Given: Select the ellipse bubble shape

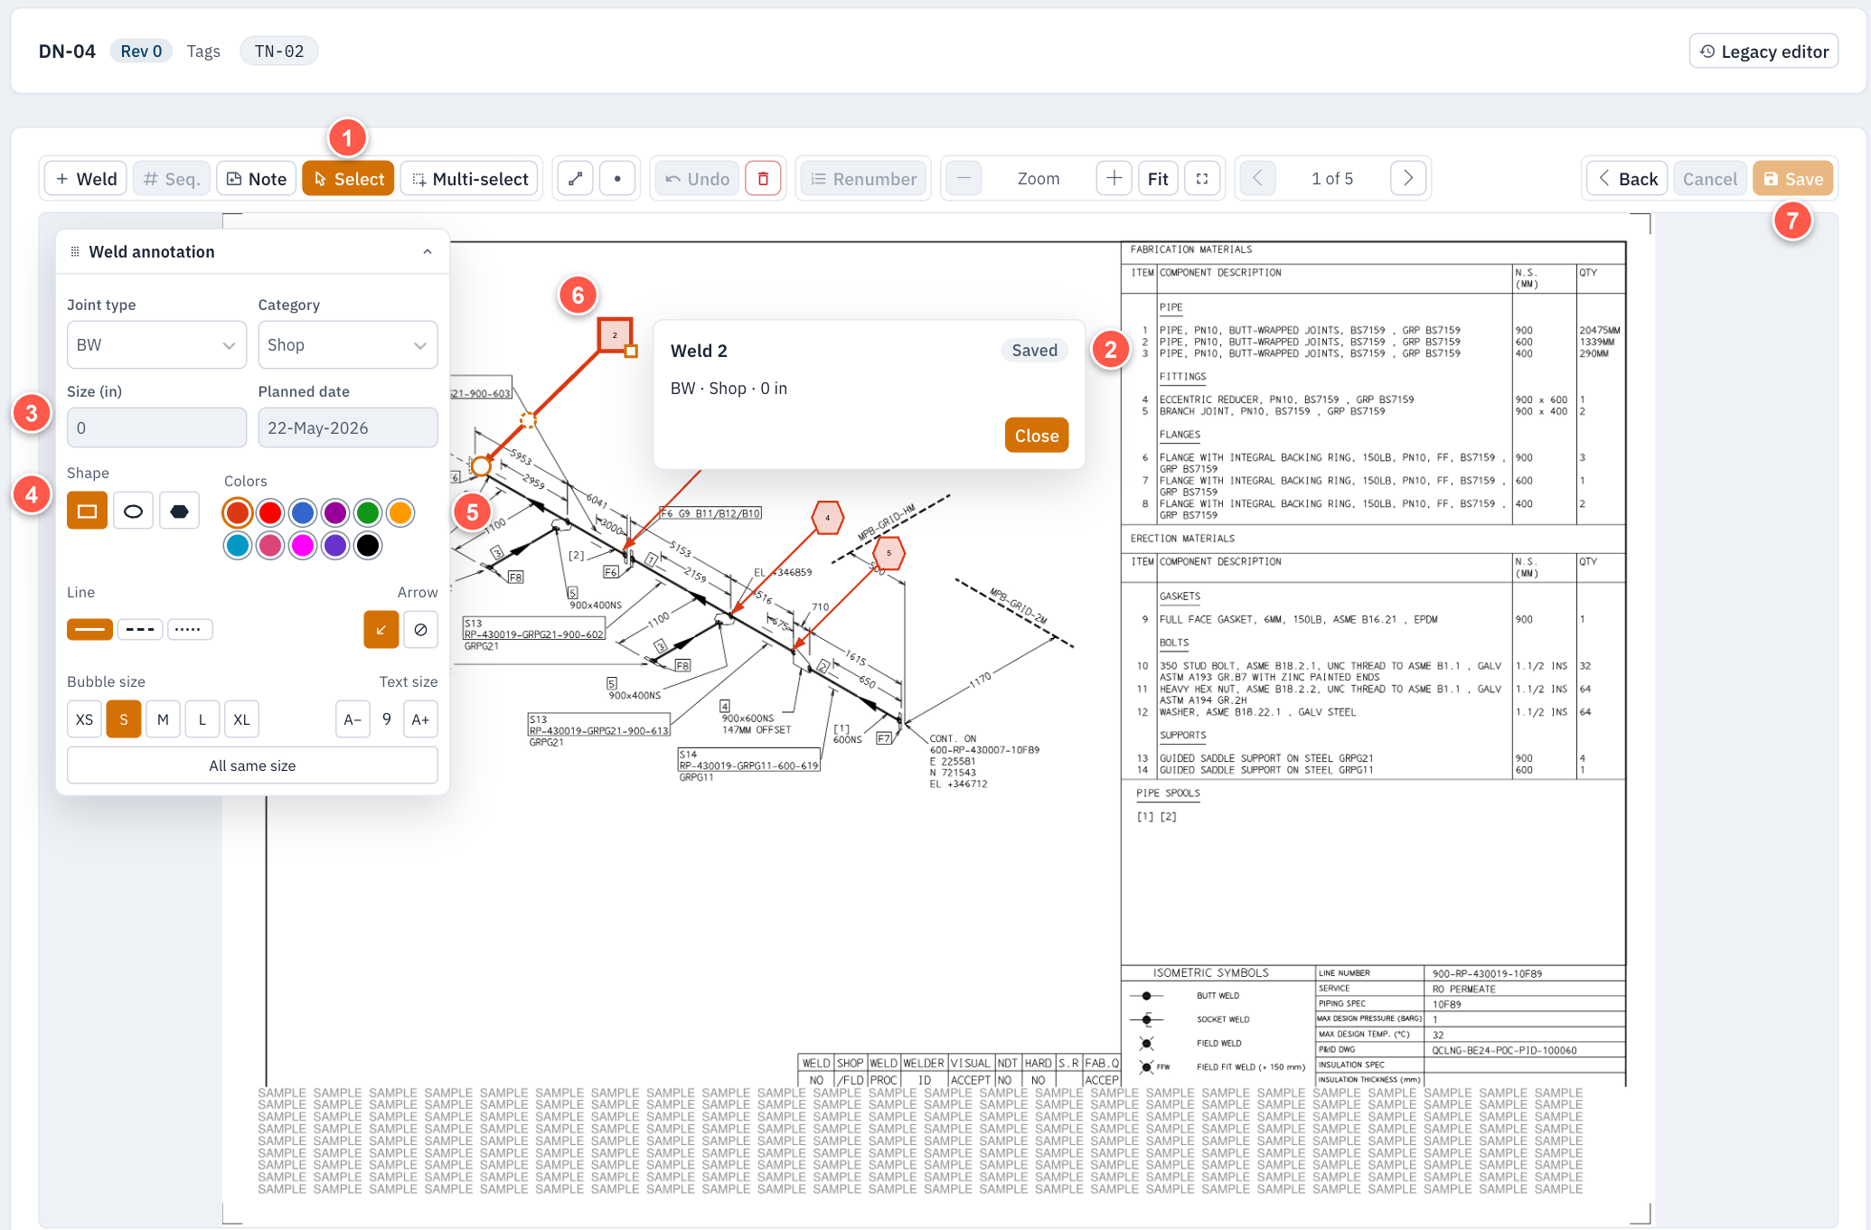Looking at the screenshot, I should [x=133, y=512].
